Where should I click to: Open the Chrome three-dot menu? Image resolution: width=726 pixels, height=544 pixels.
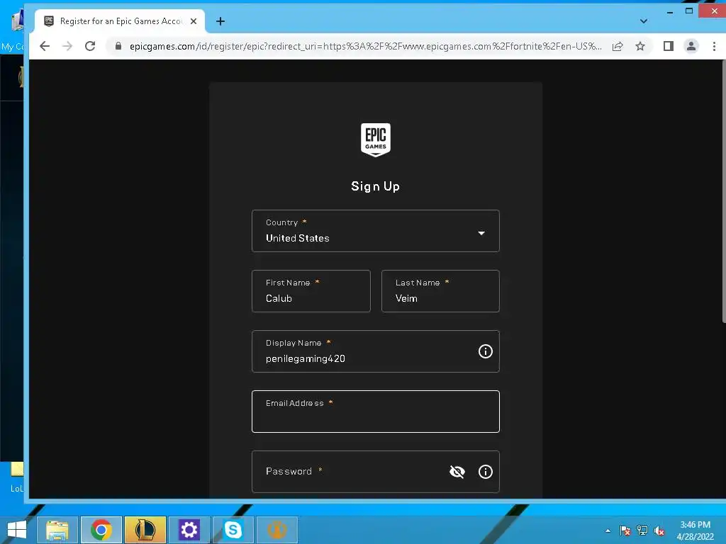(714, 46)
